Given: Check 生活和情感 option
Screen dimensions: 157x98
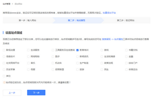Looking at the screenshot, I should click(102, 57).
